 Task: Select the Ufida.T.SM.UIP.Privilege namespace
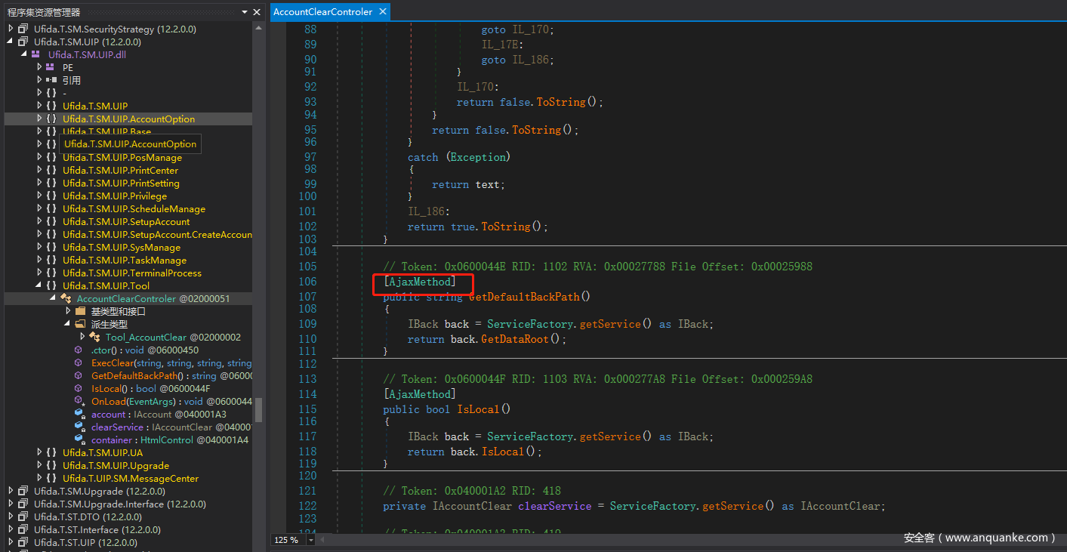click(x=115, y=196)
